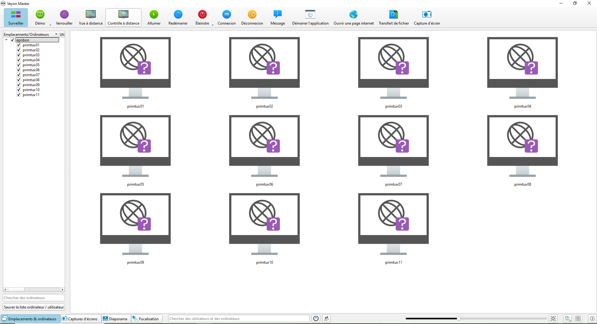
Task: Send a Message to computers
Action: (x=278, y=17)
